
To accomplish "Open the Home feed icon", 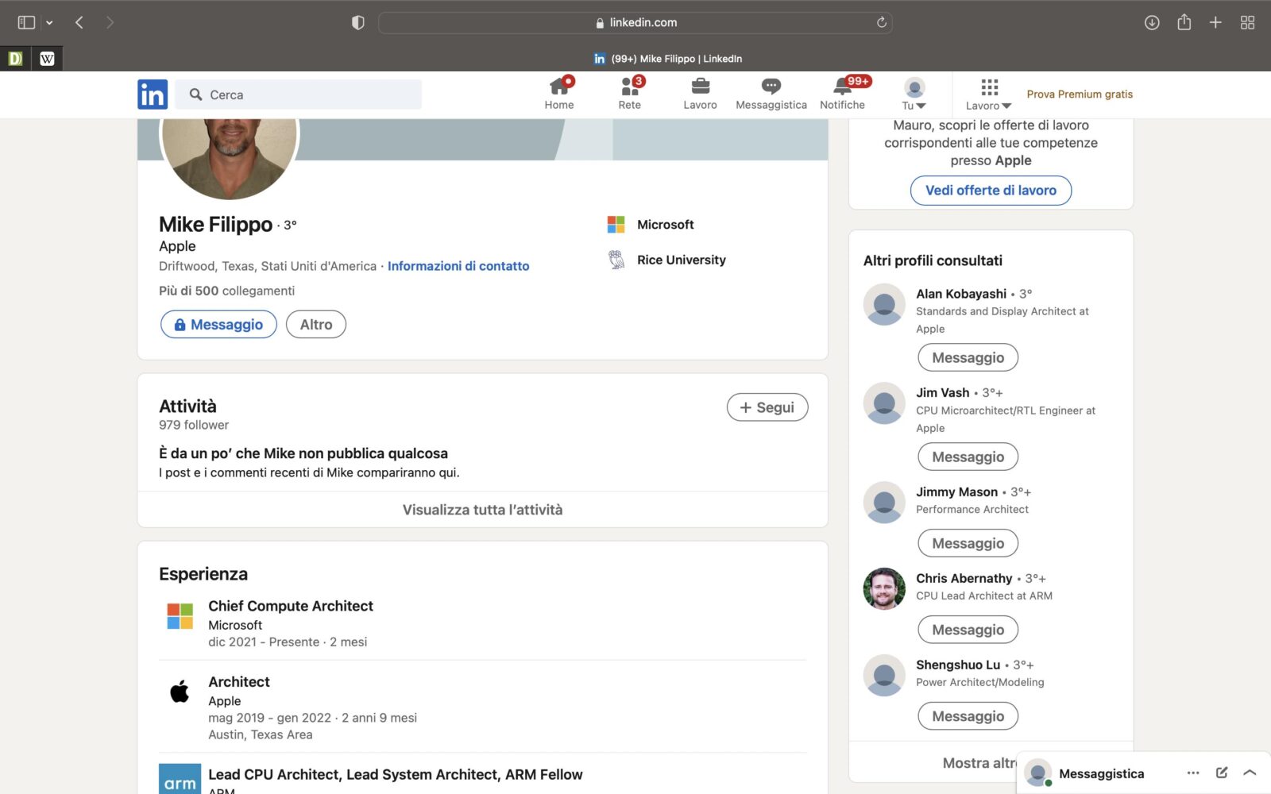I will coord(559,94).
